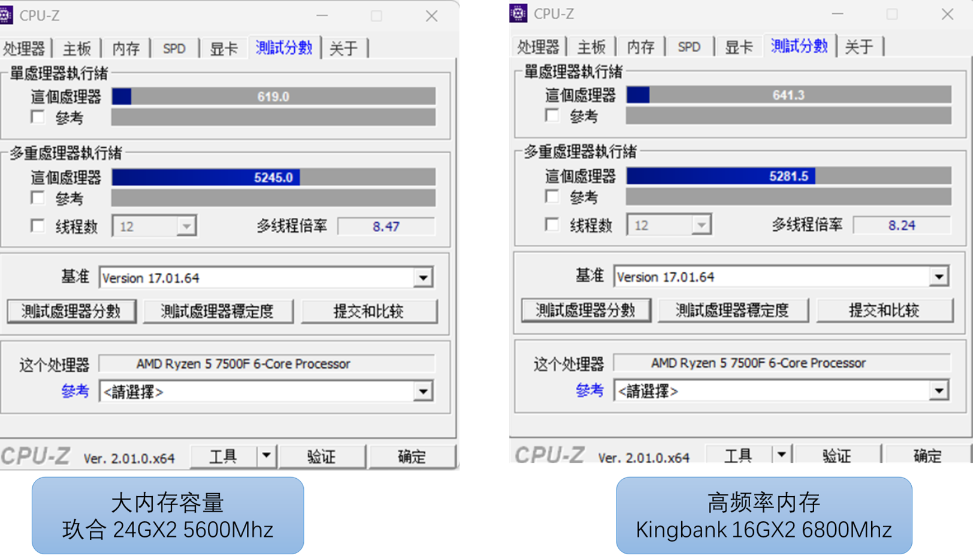This screenshot has height=556, width=973.
Task: Click processor name field in right window
Action: [x=782, y=363]
